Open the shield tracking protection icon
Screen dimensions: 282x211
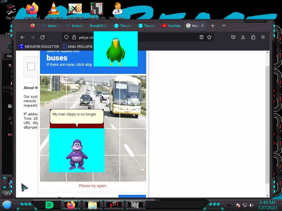pos(66,37)
